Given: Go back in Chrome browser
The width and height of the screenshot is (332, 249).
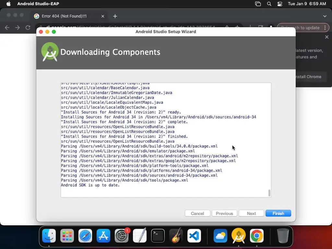Looking at the screenshot, I should (x=7, y=28).
